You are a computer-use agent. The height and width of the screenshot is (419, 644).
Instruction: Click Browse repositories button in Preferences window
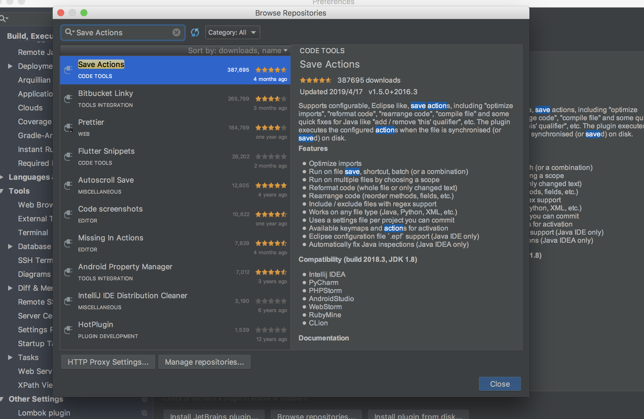(x=316, y=415)
